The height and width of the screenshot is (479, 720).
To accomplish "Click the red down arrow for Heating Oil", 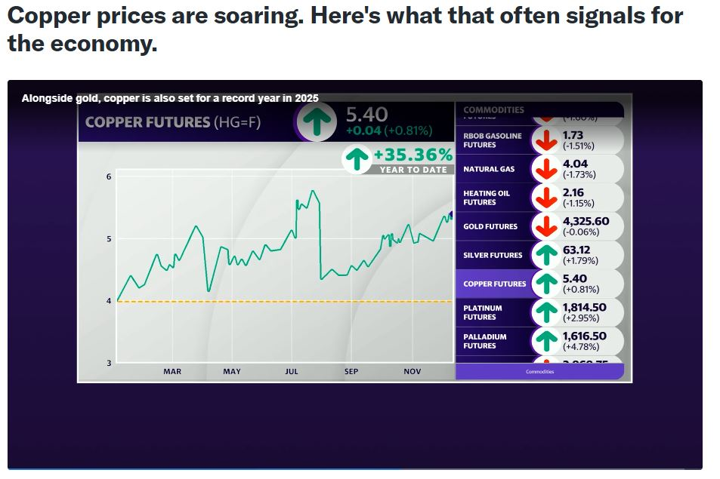I will (x=544, y=198).
